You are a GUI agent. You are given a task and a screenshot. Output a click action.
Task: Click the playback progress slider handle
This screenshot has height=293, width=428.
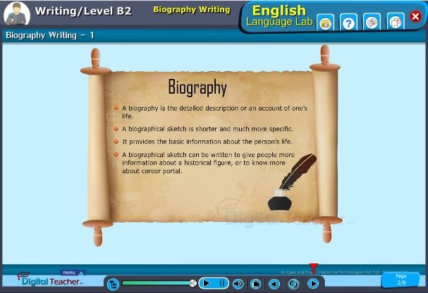point(192,283)
